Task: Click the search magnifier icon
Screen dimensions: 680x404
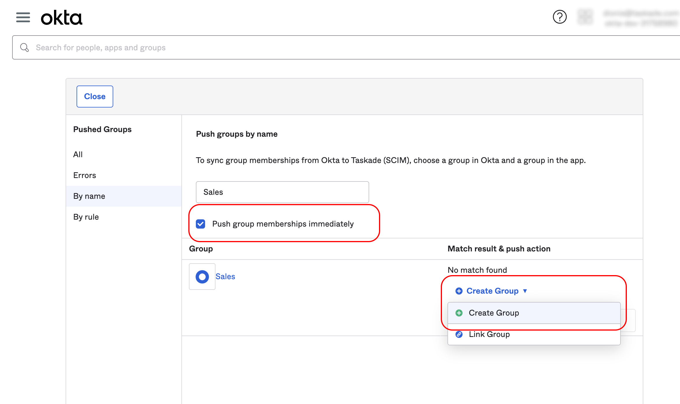Action: [x=25, y=47]
